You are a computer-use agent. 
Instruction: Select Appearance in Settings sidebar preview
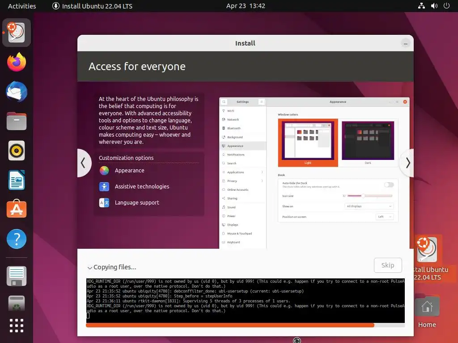click(243, 146)
